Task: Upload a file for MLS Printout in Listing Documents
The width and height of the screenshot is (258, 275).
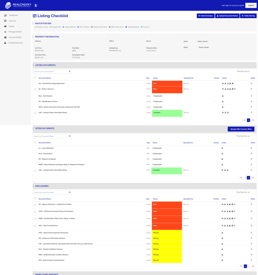Action: (223, 96)
